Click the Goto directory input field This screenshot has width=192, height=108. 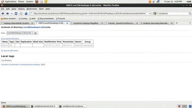tap(19, 33)
